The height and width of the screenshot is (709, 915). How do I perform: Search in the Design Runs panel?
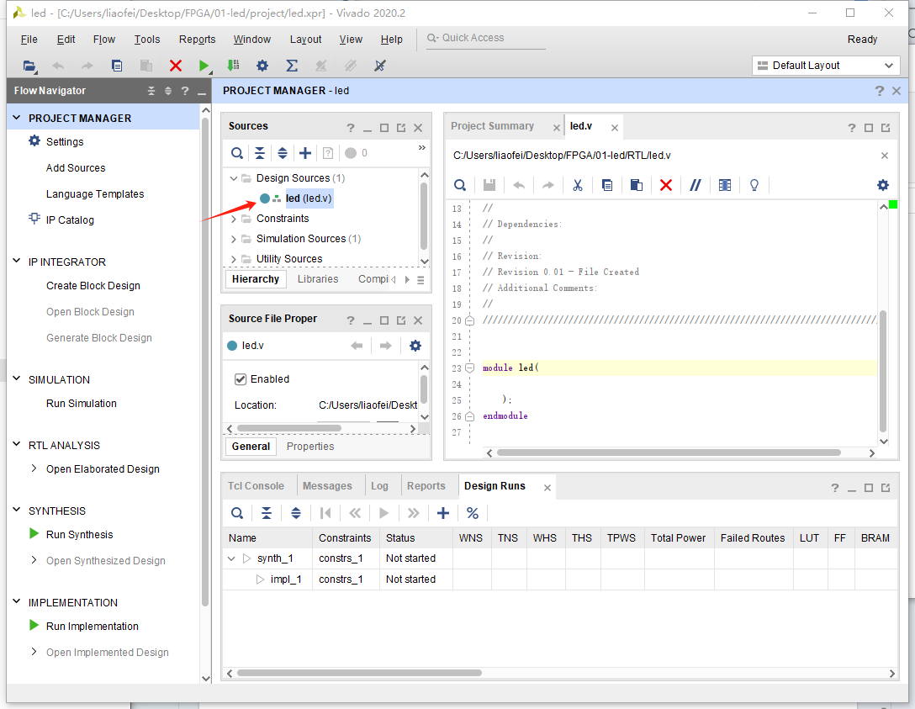(x=237, y=513)
